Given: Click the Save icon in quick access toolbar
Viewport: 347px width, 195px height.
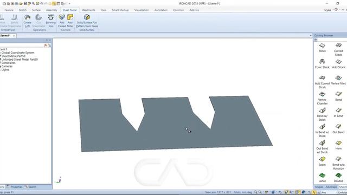Looking at the screenshot, I should pyautogui.click(x=25, y=4).
